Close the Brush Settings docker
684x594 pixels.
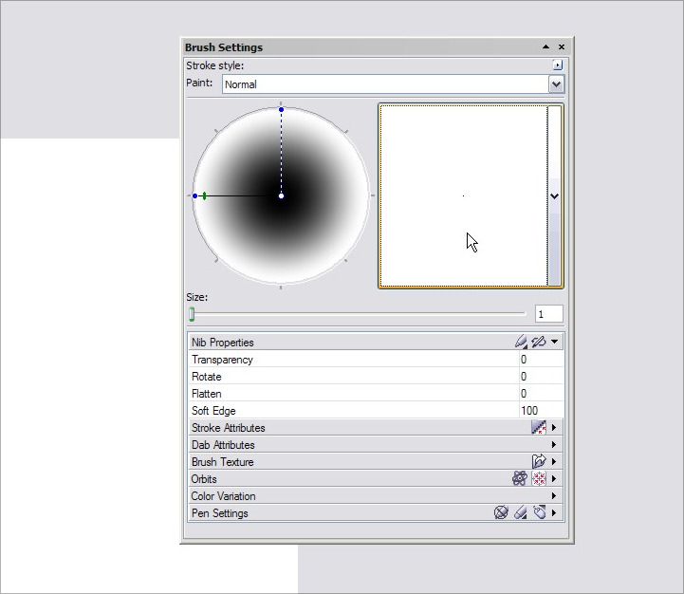pos(562,46)
